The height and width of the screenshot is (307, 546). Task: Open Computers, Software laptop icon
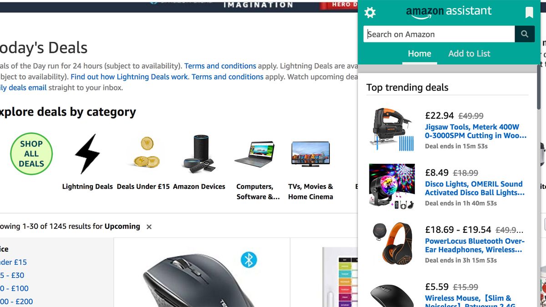coord(255,154)
